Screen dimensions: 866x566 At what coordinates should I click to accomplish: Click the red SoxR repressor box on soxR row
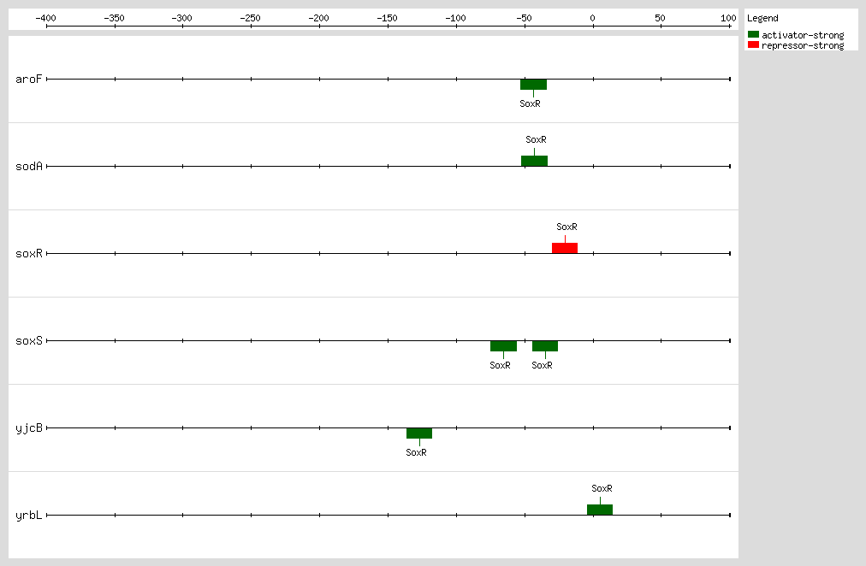tap(565, 248)
